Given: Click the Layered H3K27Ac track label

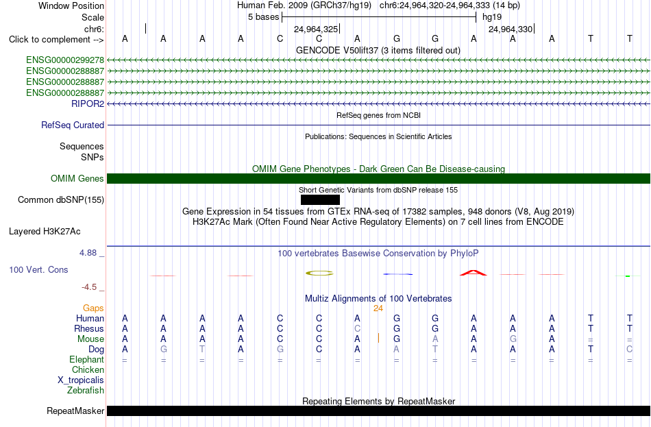Looking at the screenshot, I should point(45,232).
